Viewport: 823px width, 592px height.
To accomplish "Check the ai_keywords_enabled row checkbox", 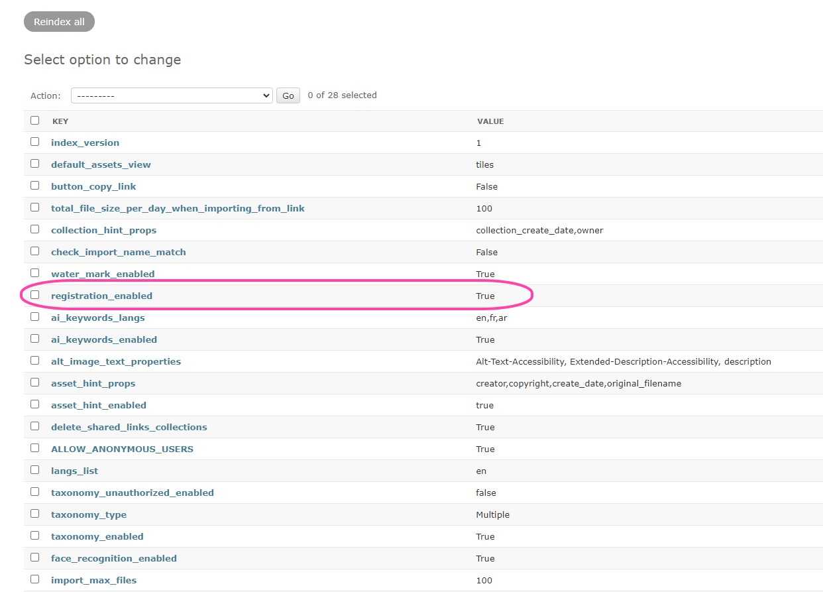I will (x=34, y=339).
